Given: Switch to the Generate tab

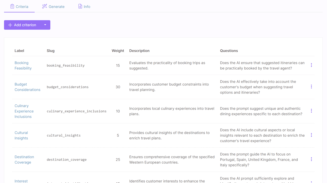Looking at the screenshot, I should 53,7.
